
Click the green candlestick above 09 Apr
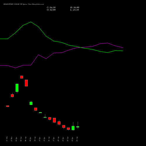[x=31, y=103]
